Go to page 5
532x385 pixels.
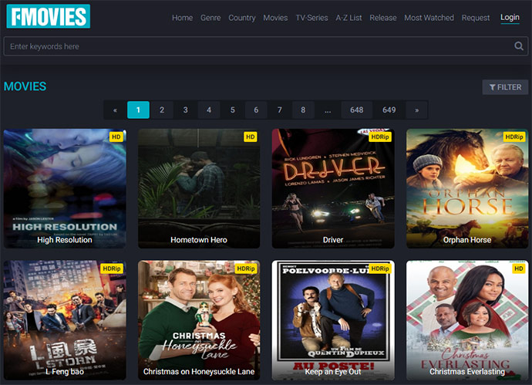(x=232, y=110)
